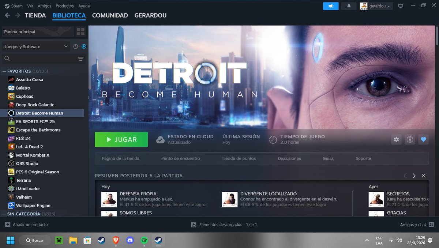Open the Ver menu
439x248 pixels.
(31, 6)
